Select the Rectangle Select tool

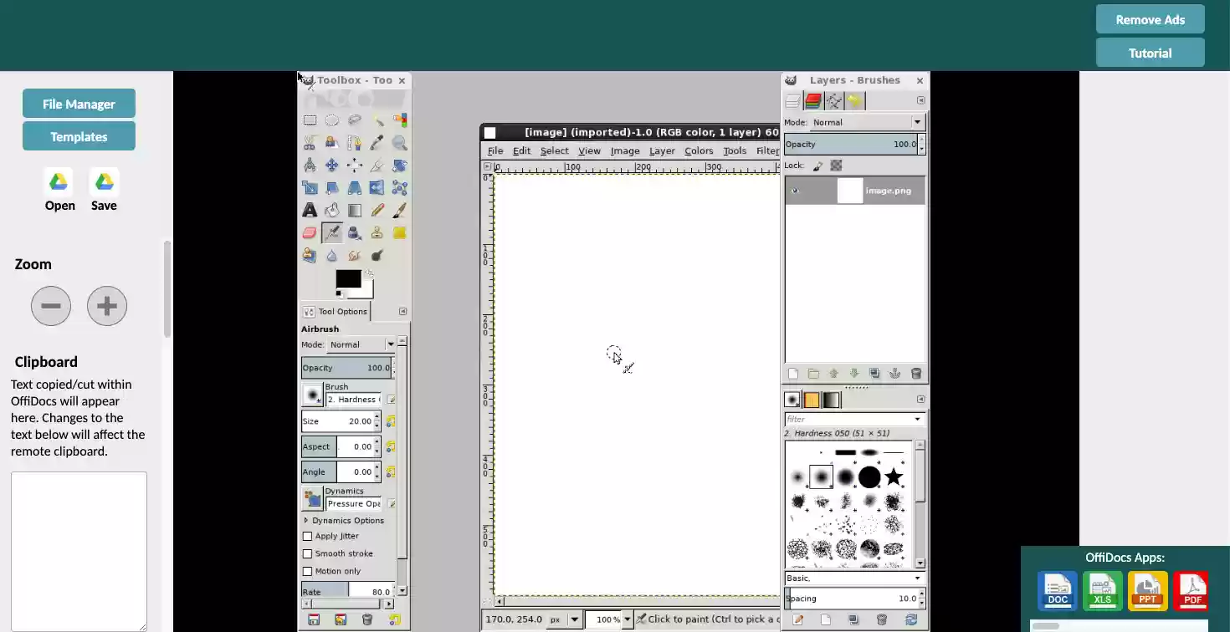(x=310, y=120)
